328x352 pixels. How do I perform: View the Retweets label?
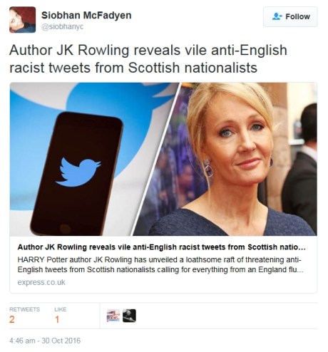tap(25, 309)
